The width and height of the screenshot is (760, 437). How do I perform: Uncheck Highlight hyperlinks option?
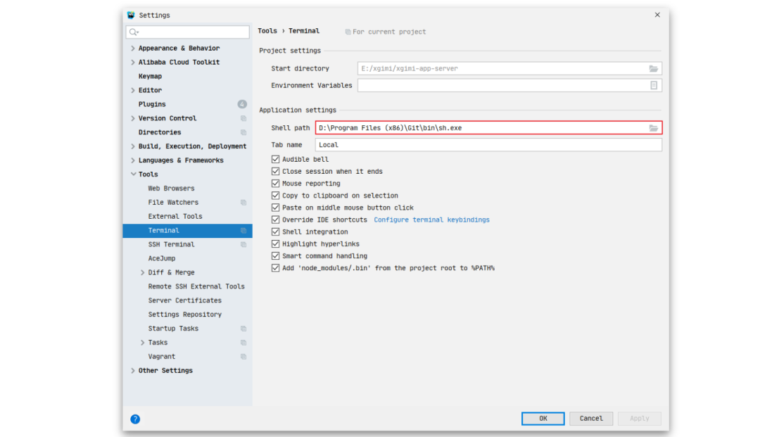pyautogui.click(x=276, y=244)
